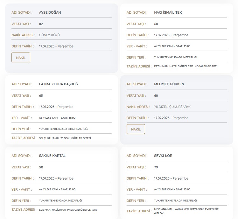Screen dimensions: 238x219
Task: Click the name MEHMET GÜRKEN
Action: tap(169, 84)
